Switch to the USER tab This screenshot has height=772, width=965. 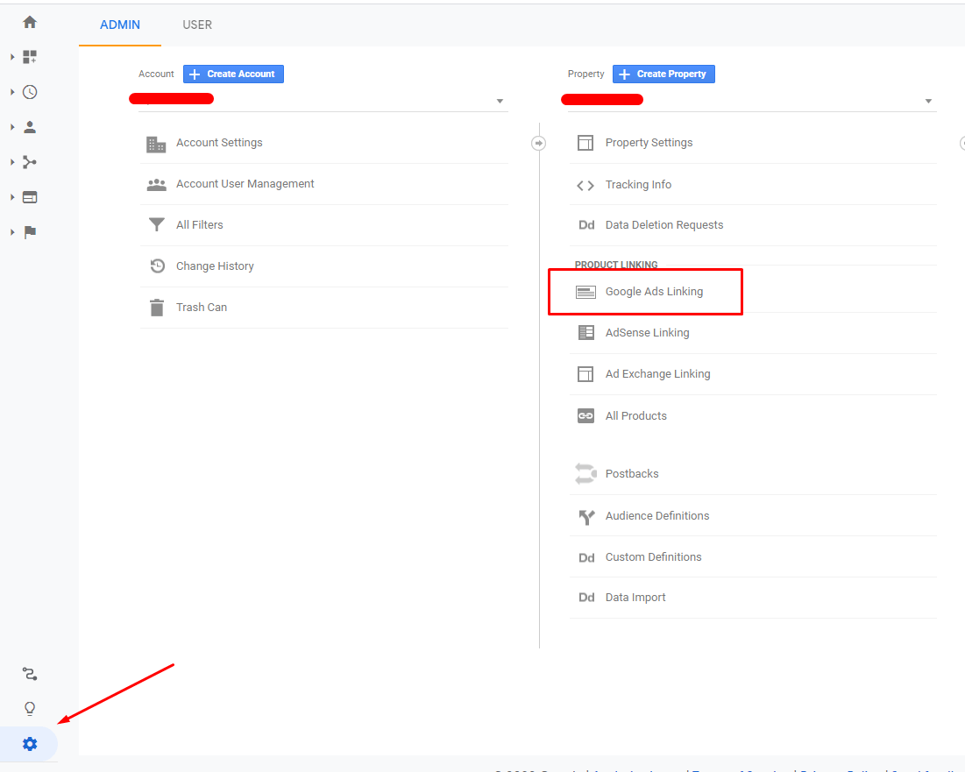tap(197, 25)
